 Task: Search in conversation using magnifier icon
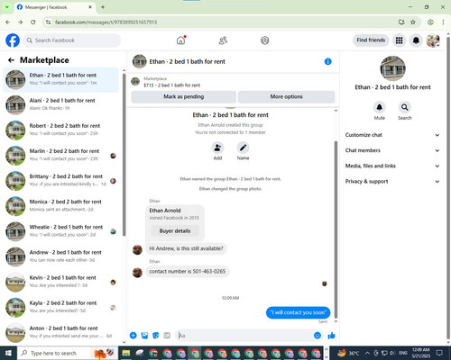pos(405,107)
